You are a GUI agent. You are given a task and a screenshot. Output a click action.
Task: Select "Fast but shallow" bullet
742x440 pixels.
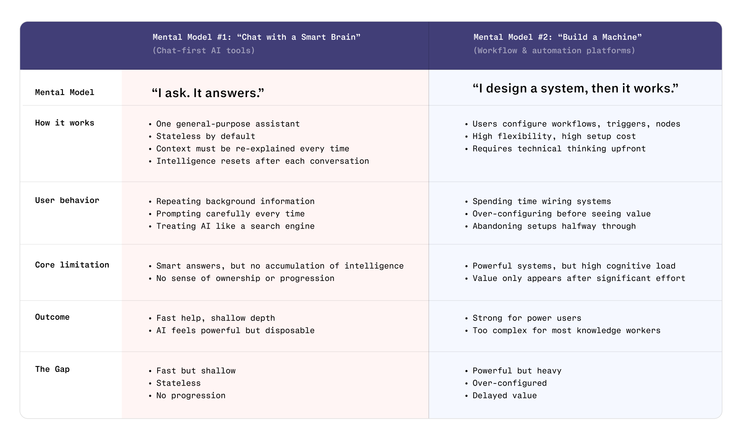click(196, 371)
